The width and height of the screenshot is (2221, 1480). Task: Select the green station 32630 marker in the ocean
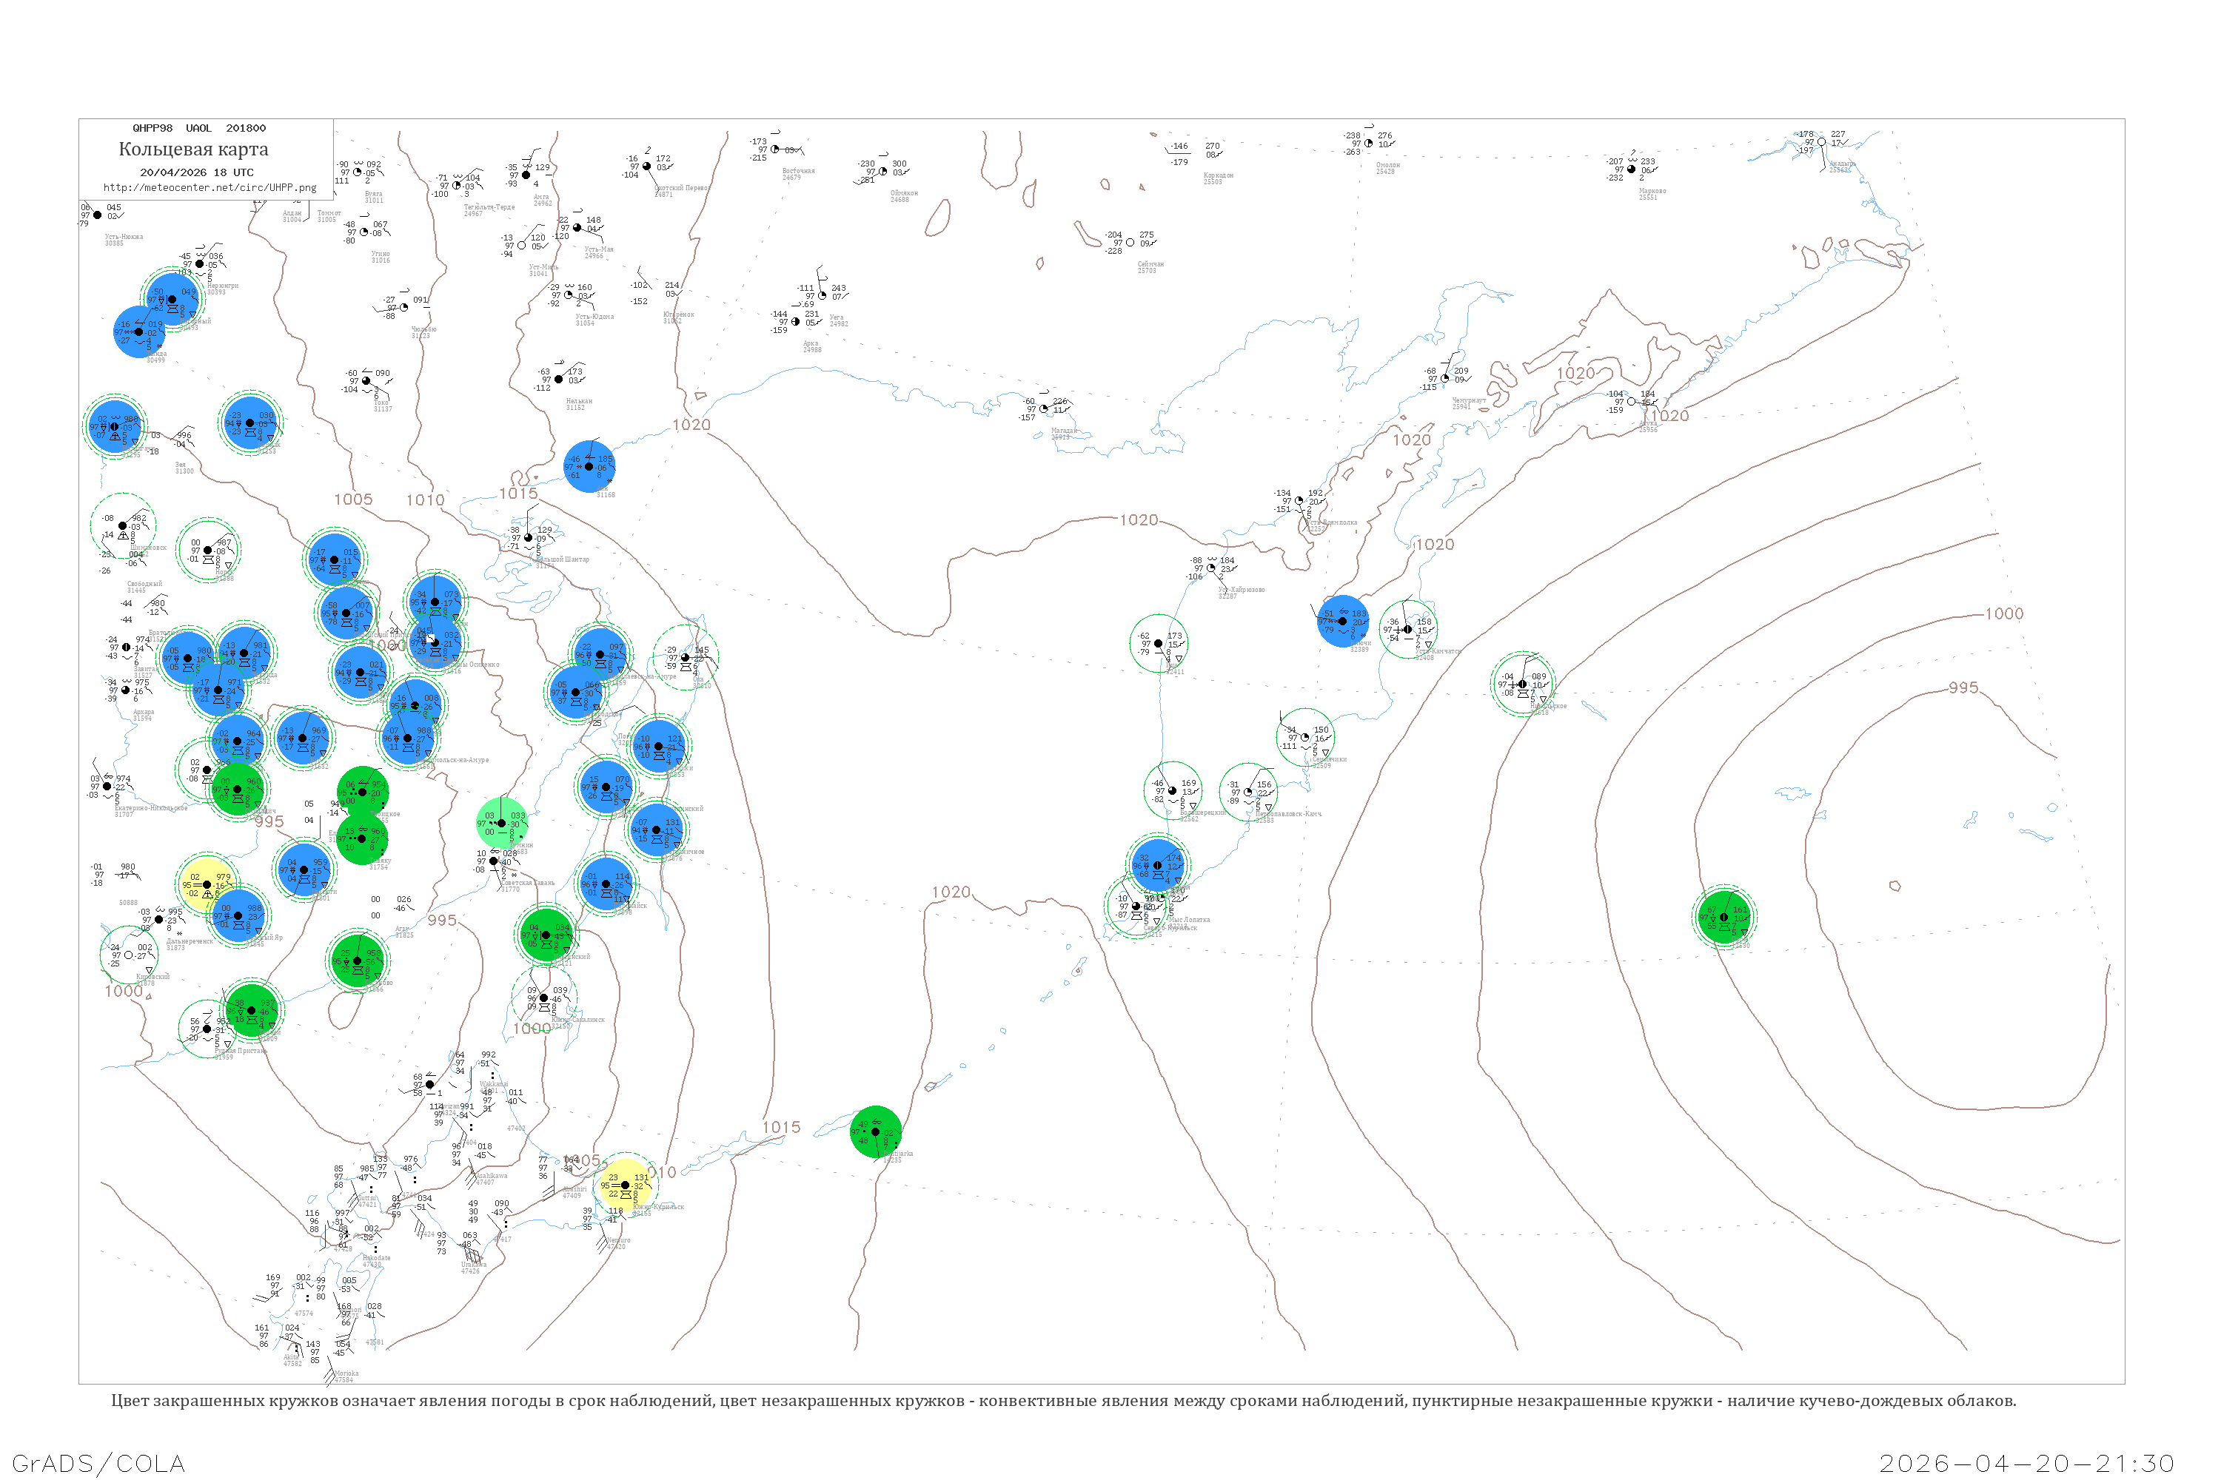[1724, 917]
